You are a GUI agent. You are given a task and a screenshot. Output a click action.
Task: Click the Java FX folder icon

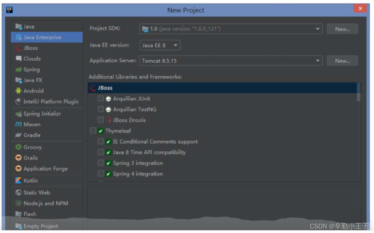click(18, 80)
